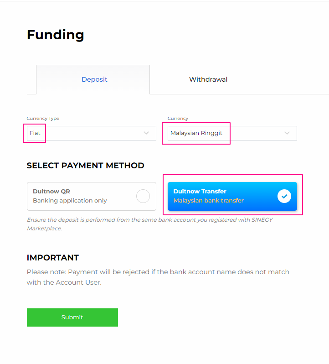Select the checkmark icon on Duitnow Transfer
This screenshot has width=329, height=364.
284,196
